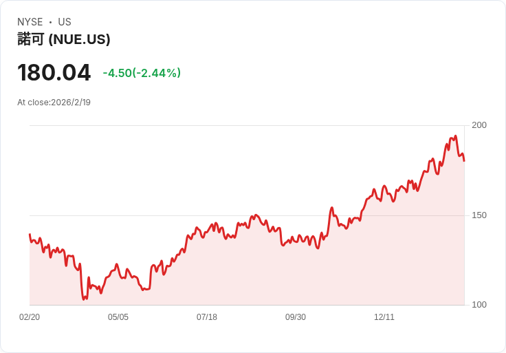Click the 150 y-axis label

[479, 215]
